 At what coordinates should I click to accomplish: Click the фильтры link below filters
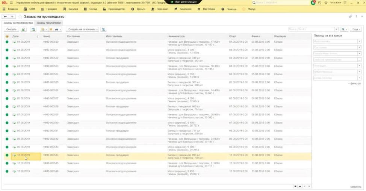(x=355, y=83)
